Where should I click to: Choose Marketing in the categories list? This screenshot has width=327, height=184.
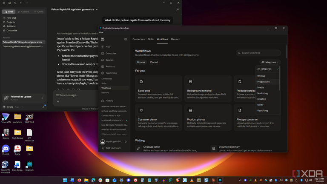click(267, 93)
